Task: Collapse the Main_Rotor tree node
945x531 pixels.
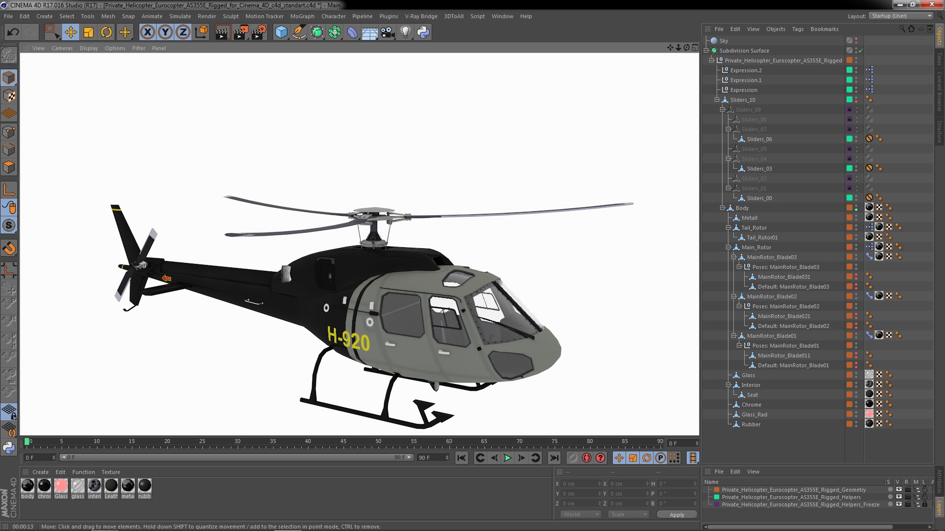Action: coord(728,247)
